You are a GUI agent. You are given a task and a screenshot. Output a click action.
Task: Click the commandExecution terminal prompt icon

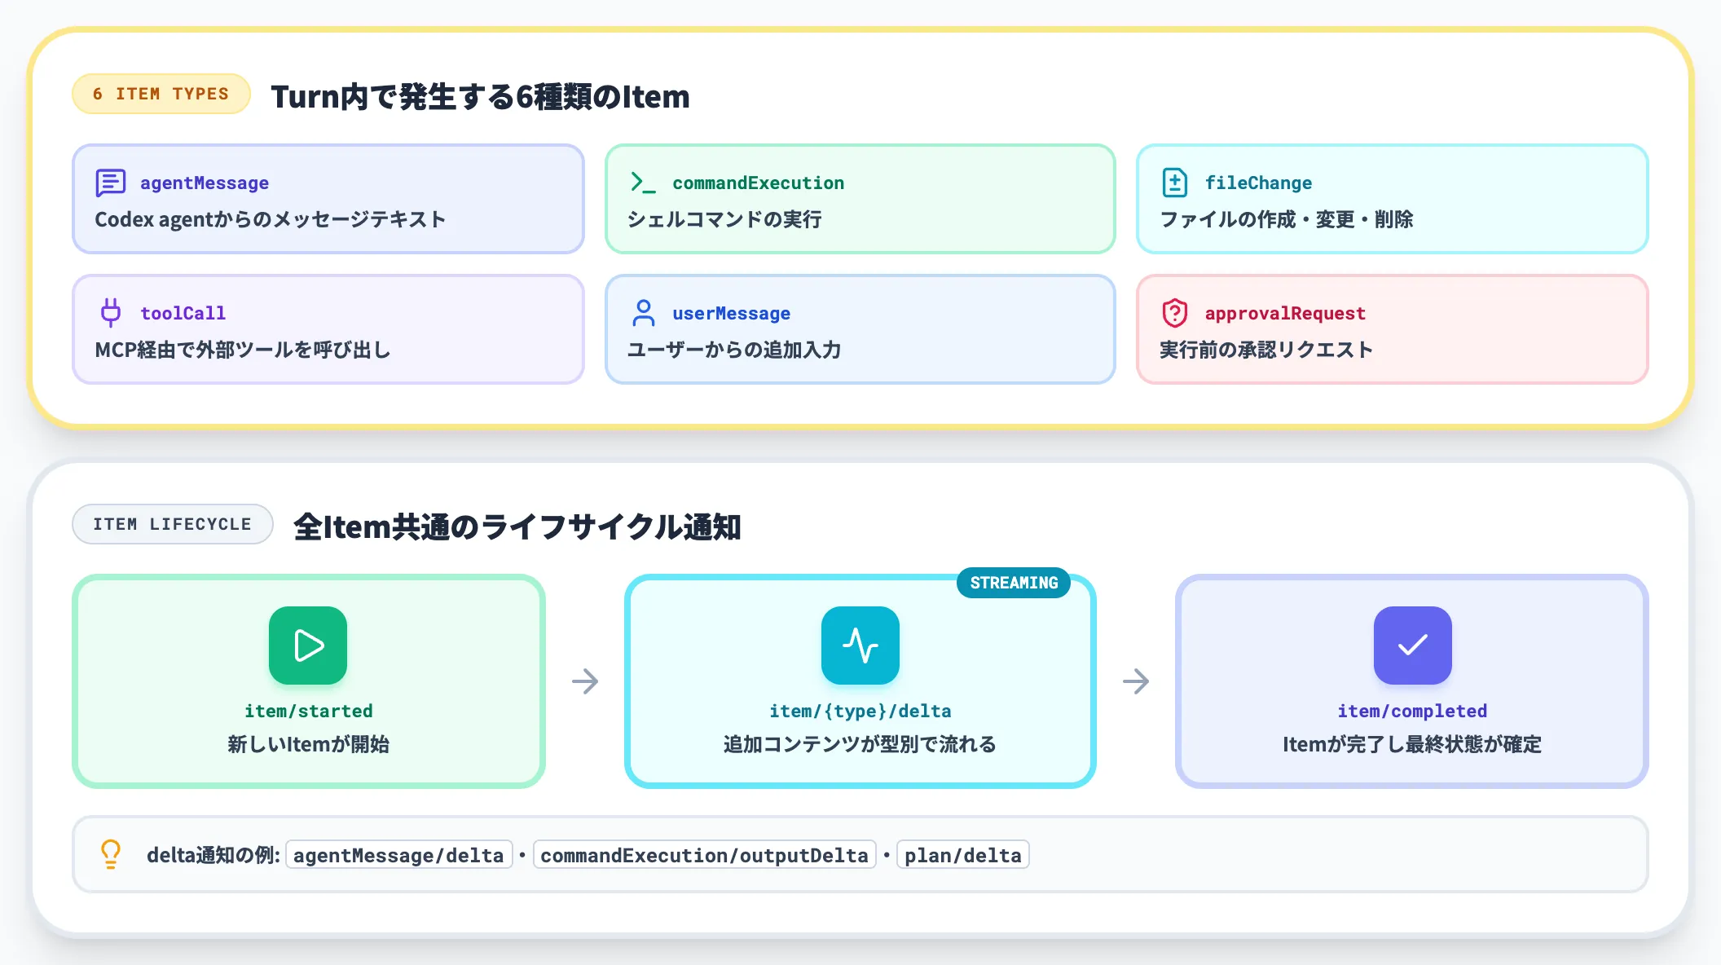point(643,183)
